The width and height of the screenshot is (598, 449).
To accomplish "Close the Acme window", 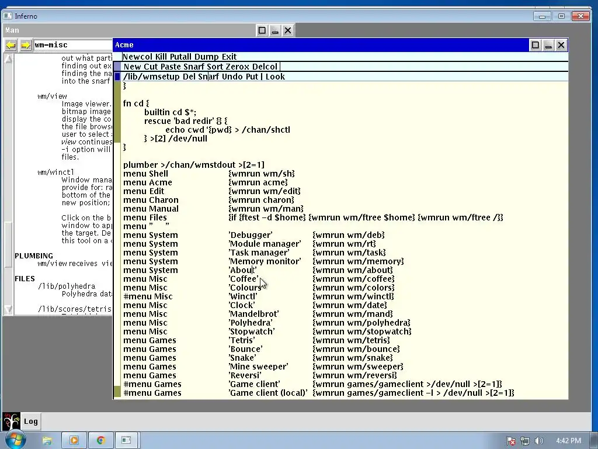I will [561, 45].
